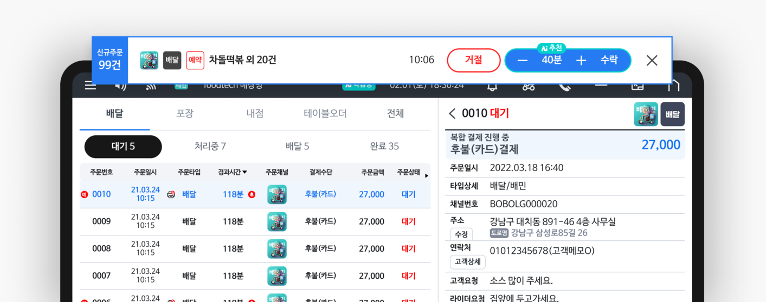Click 대기 status in row 0009
The width and height of the screenshot is (766, 302).
(x=409, y=221)
